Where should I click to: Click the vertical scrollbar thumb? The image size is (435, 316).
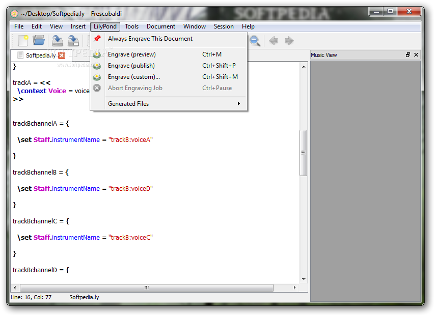303,153
